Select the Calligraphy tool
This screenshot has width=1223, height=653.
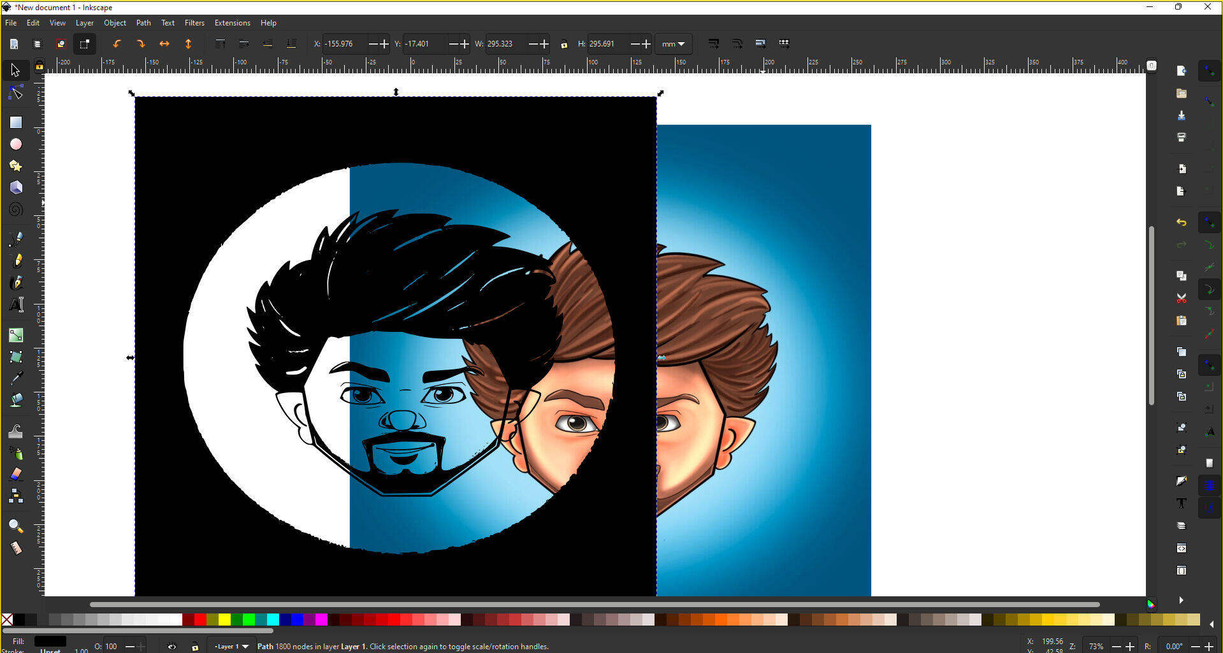[x=15, y=282]
